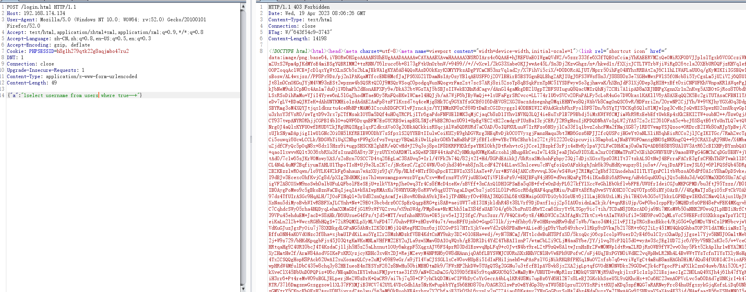Click the "Accept-Language: zh-CN" header line
The height and width of the screenshot is (292, 746).
(x=79, y=38)
